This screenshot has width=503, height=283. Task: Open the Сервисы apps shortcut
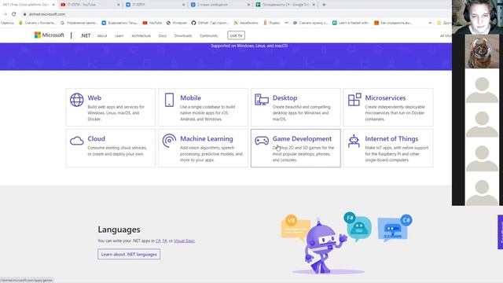tap(7, 23)
